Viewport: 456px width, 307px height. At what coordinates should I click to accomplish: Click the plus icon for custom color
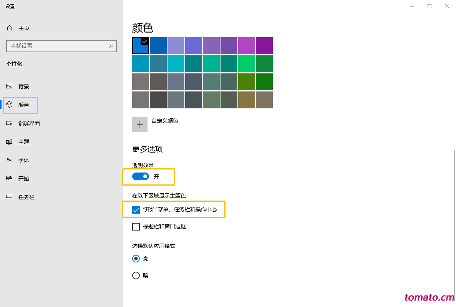point(140,124)
